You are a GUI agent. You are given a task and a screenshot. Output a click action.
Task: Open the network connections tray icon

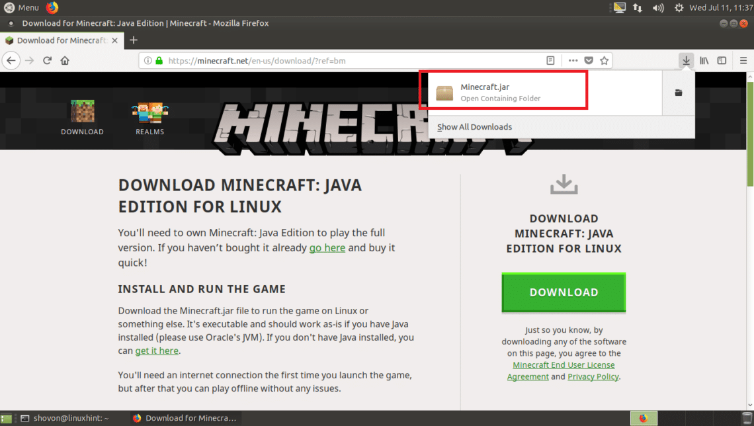coord(638,8)
